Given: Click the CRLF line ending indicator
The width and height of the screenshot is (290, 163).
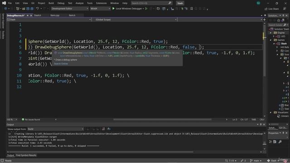Looking at the screenshot, I should point(262,120).
